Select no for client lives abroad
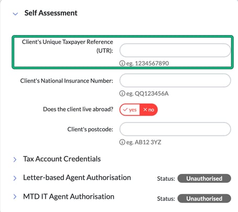Viewport: 238px width, 212px height. click(x=148, y=110)
